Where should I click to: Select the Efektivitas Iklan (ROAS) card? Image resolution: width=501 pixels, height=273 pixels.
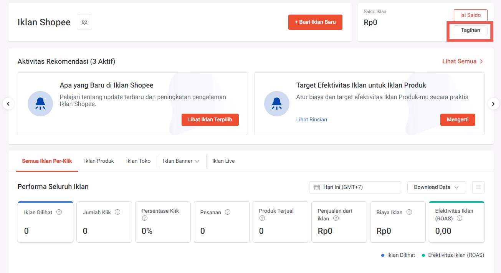point(456,222)
